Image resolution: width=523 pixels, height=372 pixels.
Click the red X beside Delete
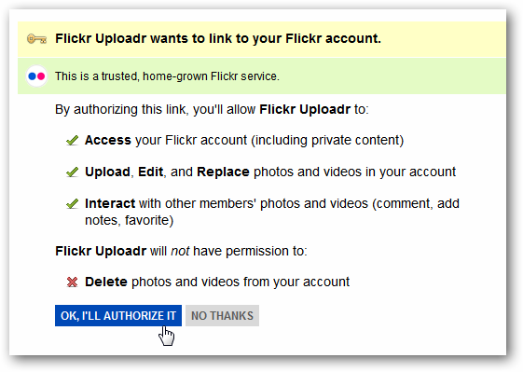73,282
